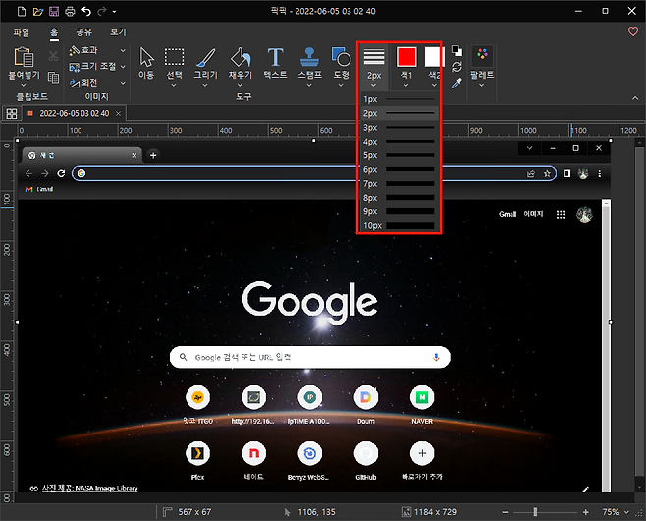Screen dimensions: 646x521
Task: Swap colors with the refresh arrows icon
Action: [x=457, y=67]
